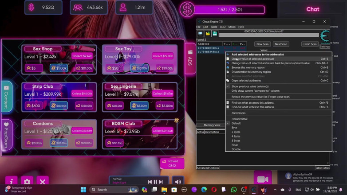Choose Add selected addresses to the addresslist

[x=257, y=55]
